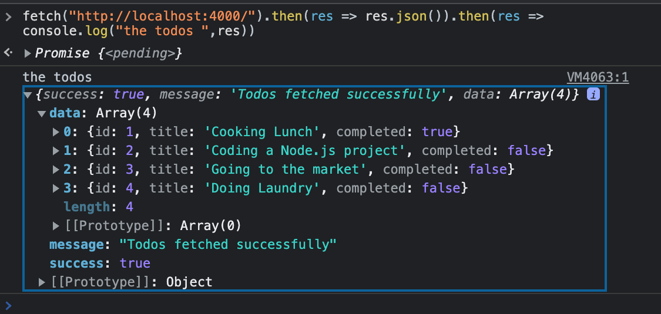
Task: Expand array item 0 Cooking Lunch
Action: tap(56, 132)
